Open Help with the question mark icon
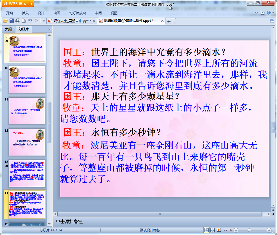Screen dimensions: 277x235 269,13
